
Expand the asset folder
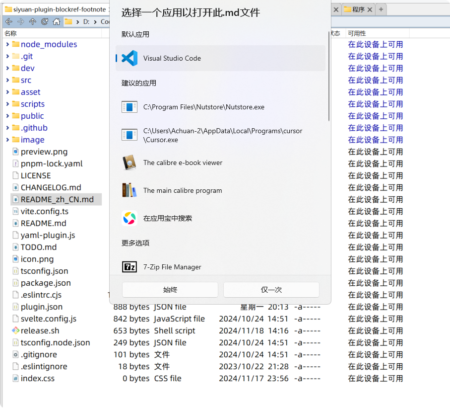click(x=7, y=92)
